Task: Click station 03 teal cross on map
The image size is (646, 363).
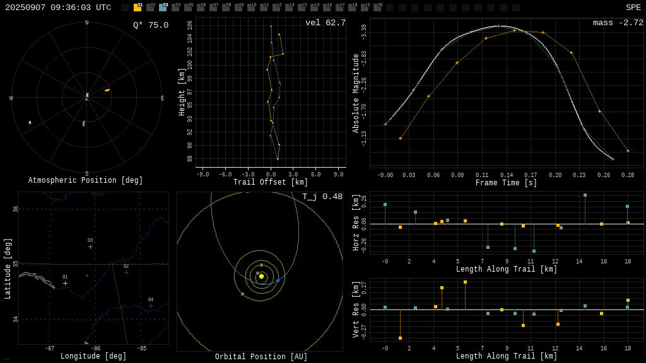Action: tap(90, 246)
